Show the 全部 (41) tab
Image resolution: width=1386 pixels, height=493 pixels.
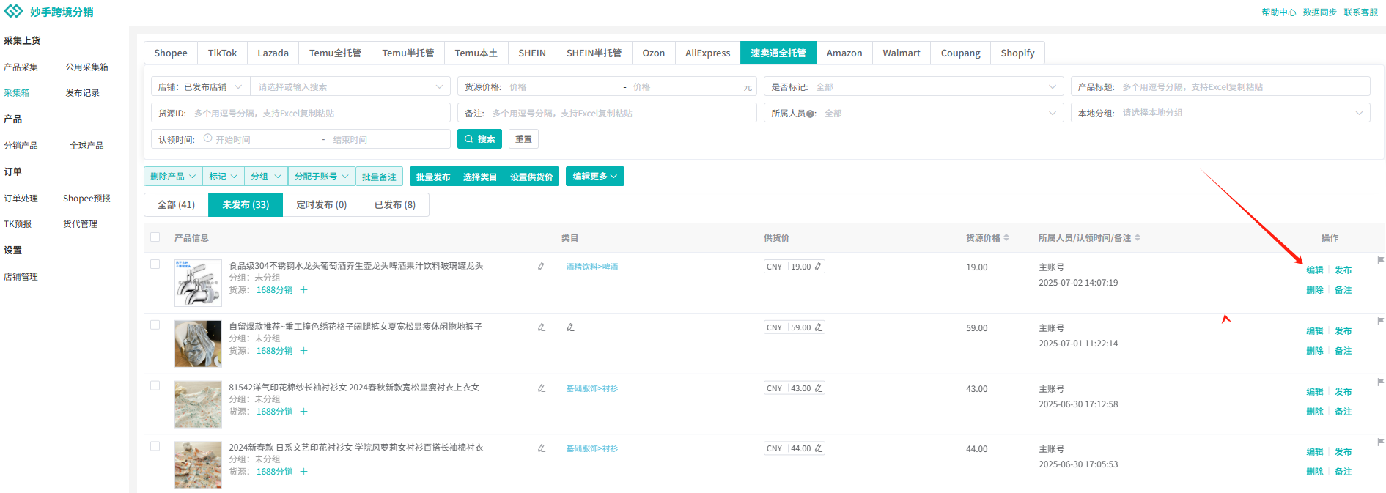pyautogui.click(x=177, y=205)
